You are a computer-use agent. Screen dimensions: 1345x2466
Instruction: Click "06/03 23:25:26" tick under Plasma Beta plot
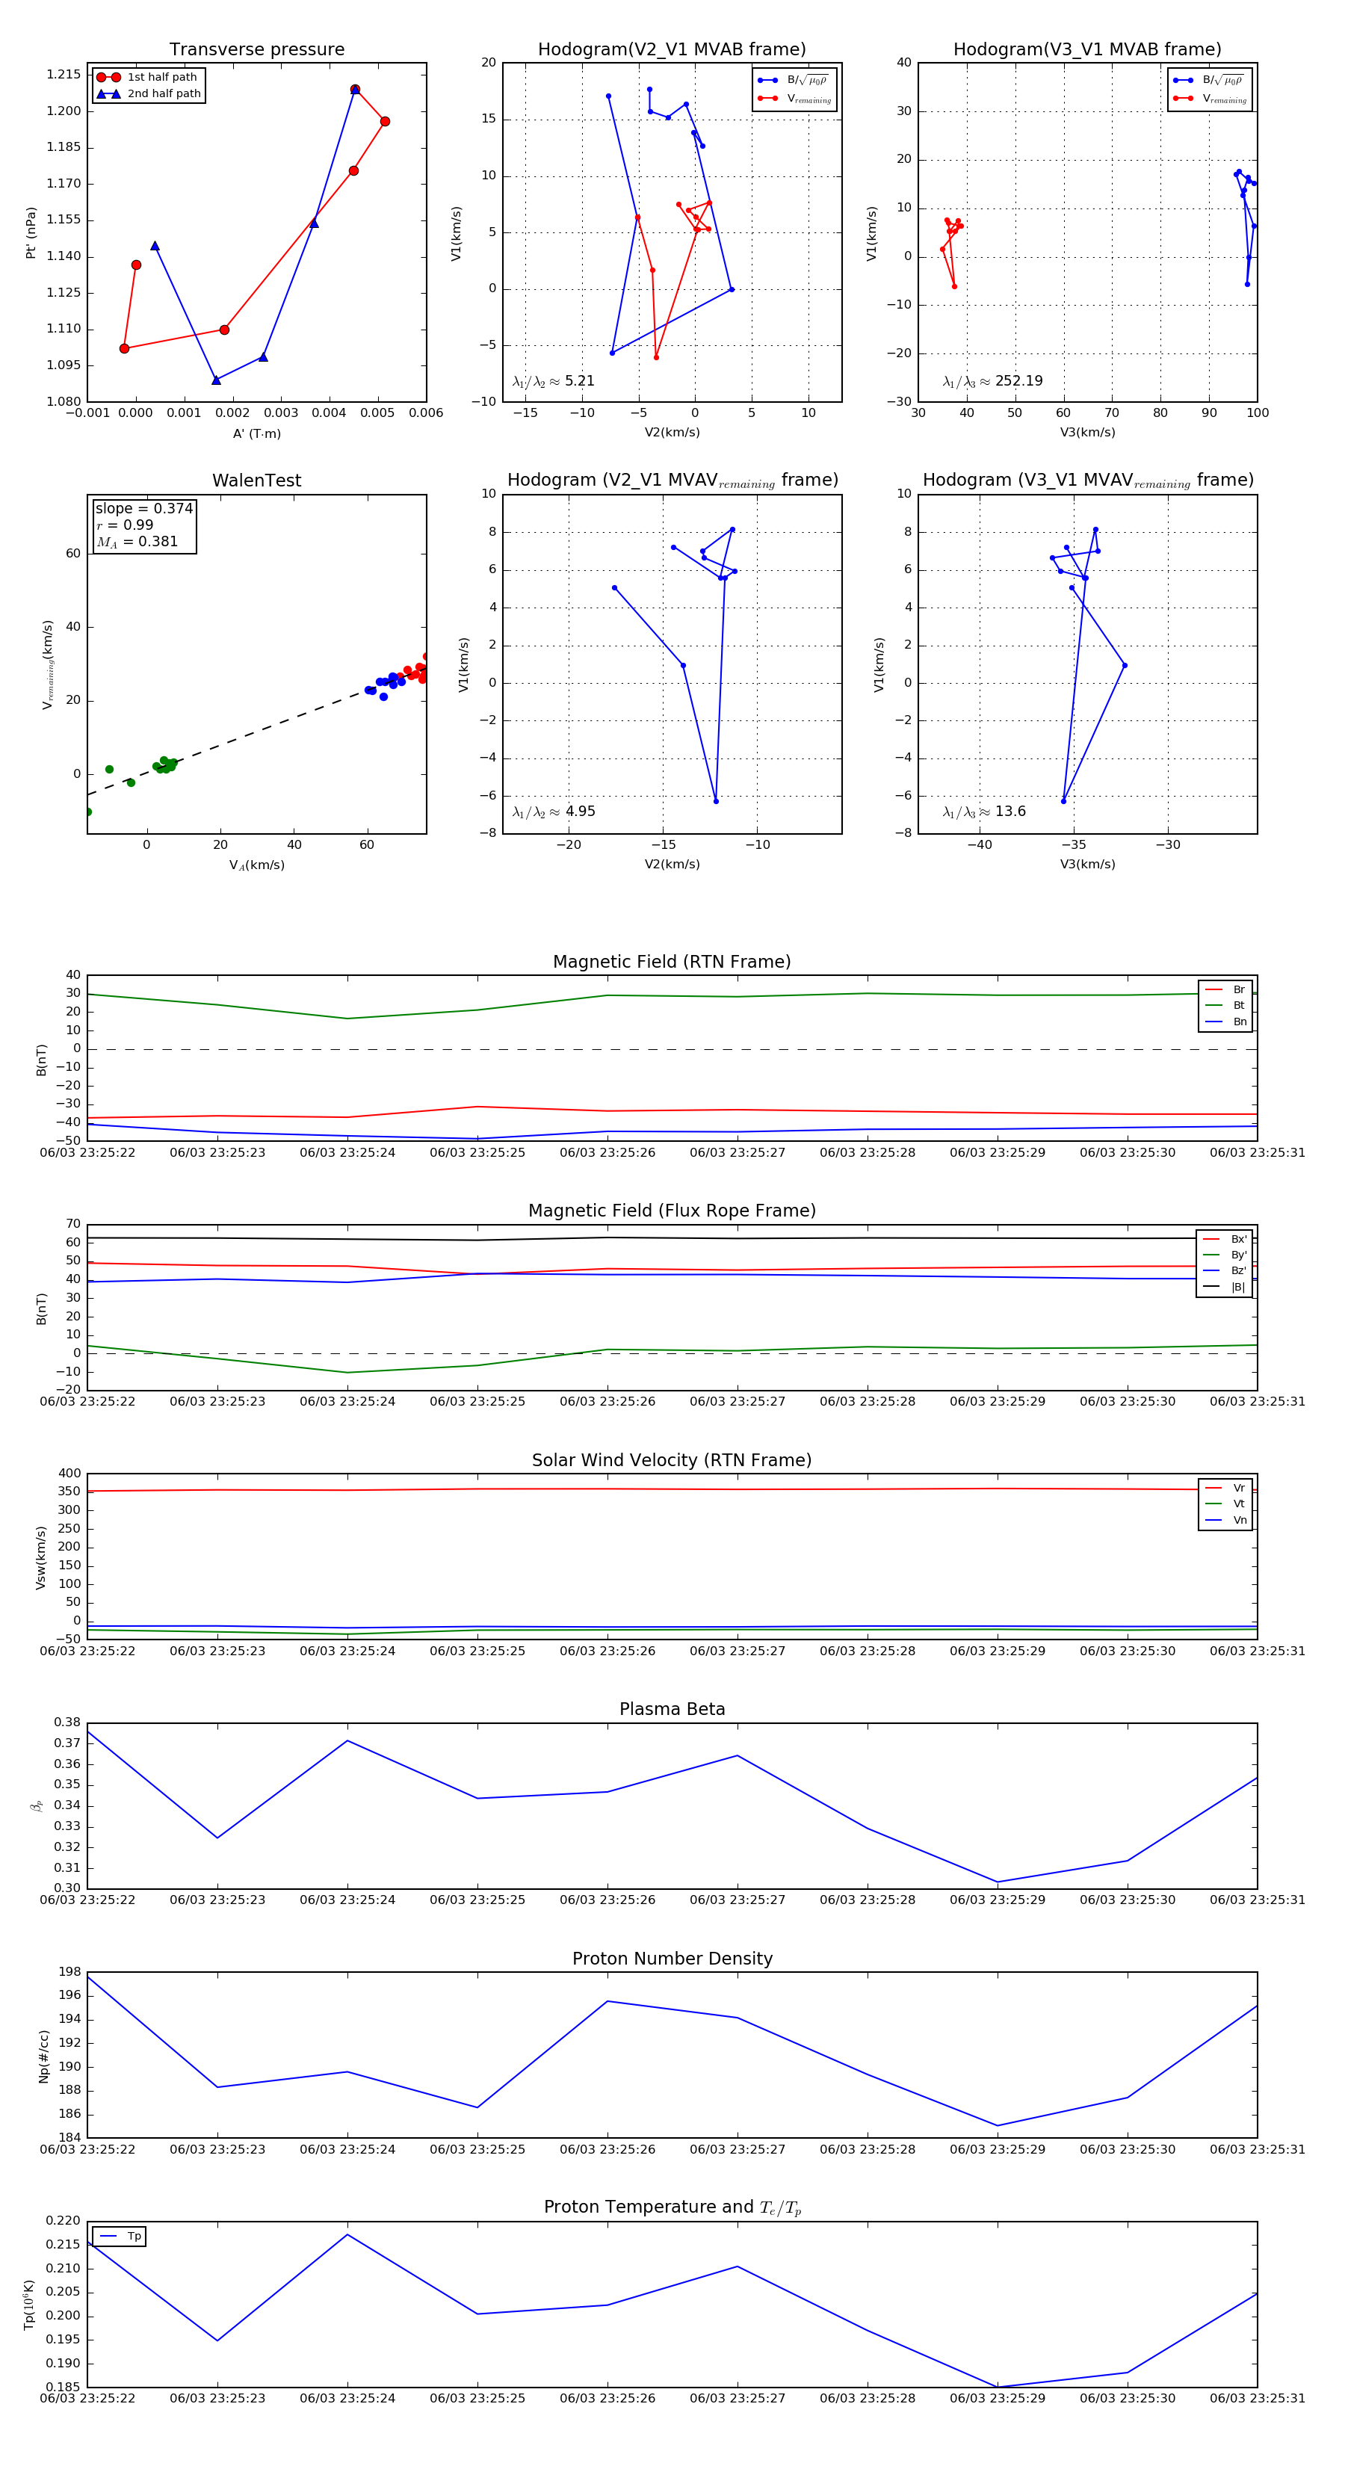(607, 1900)
